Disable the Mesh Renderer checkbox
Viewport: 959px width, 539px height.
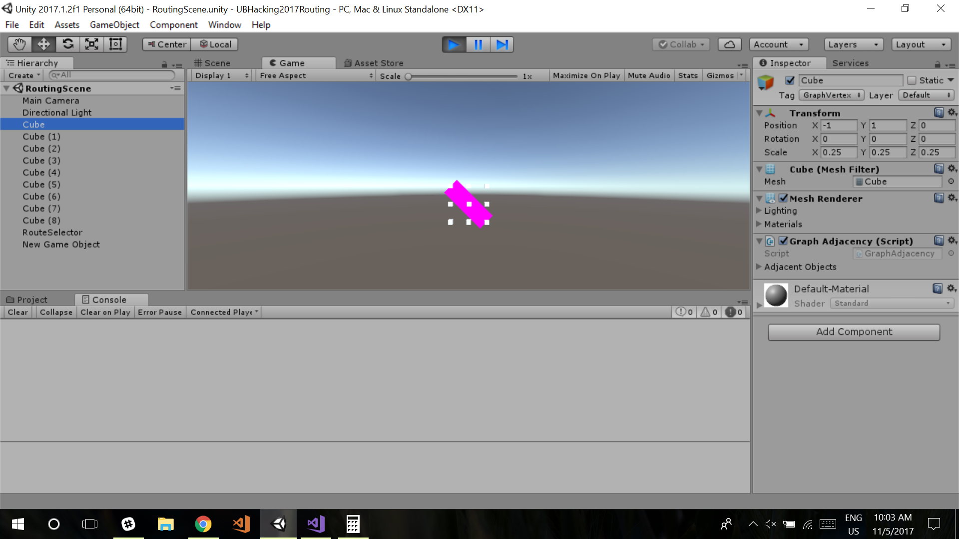tap(783, 198)
